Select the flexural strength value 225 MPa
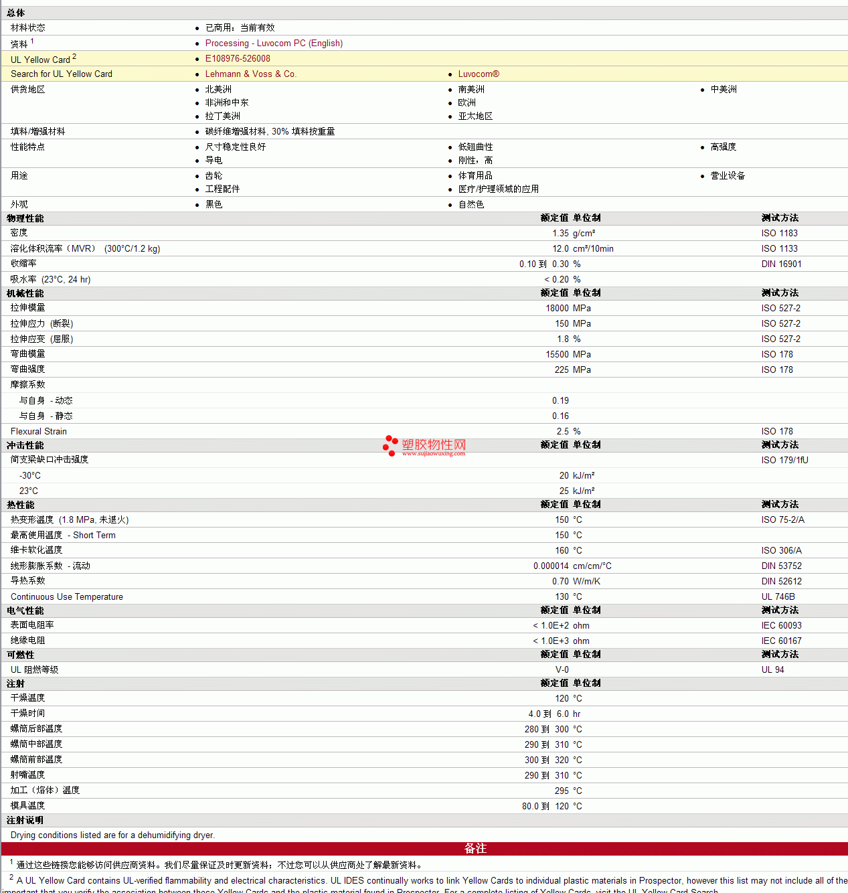Image resolution: width=848 pixels, height=893 pixels. tap(573, 370)
